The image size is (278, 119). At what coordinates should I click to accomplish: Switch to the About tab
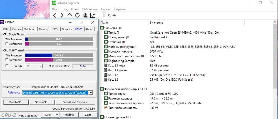click(89, 29)
